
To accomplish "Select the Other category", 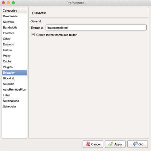I will pyautogui.click(x=14, y=39).
